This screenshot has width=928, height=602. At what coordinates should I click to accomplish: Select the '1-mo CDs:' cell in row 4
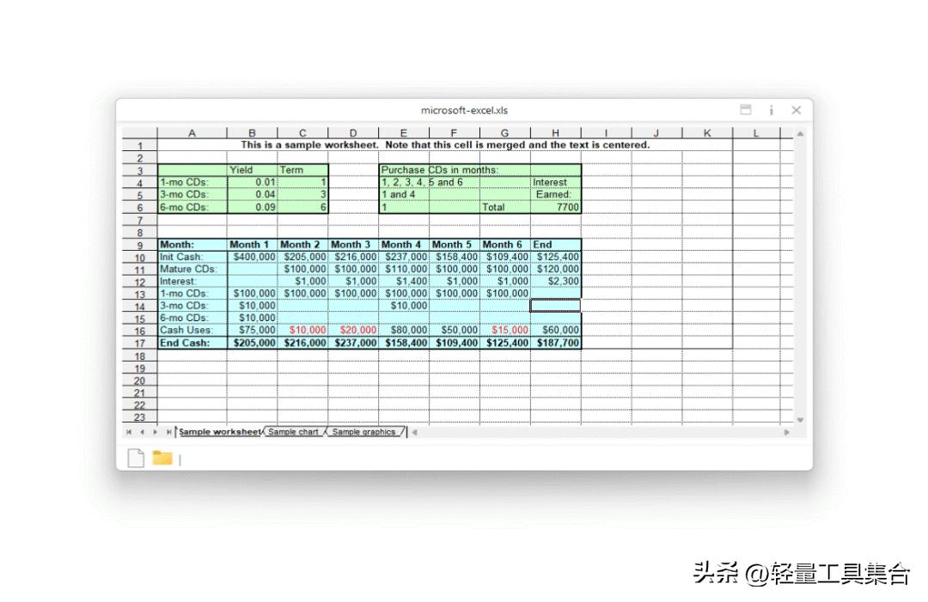tap(192, 182)
